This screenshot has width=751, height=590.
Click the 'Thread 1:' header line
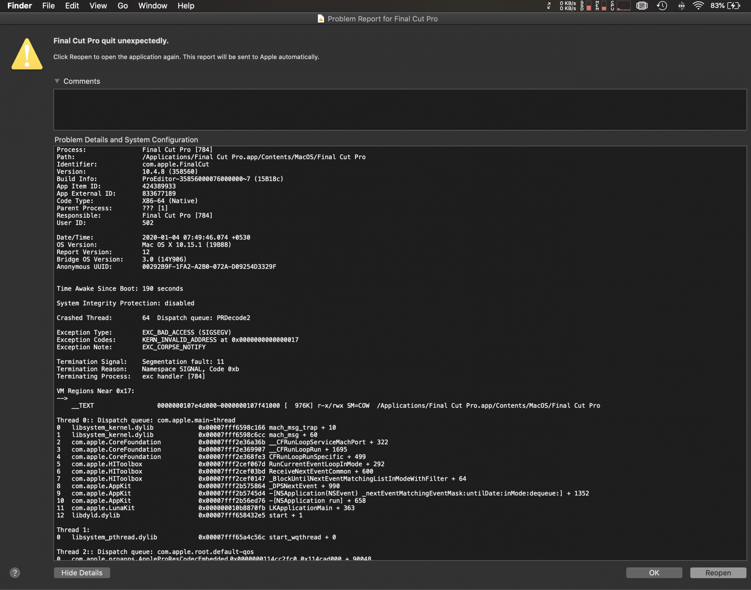pyautogui.click(x=73, y=530)
